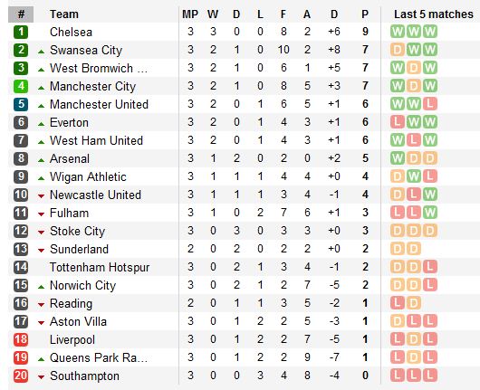Click Southampton's red position badge 20
The width and height of the screenshot is (480, 390).
(21, 376)
